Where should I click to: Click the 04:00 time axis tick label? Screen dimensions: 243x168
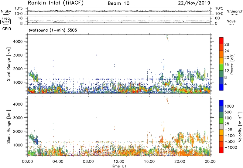58,162
